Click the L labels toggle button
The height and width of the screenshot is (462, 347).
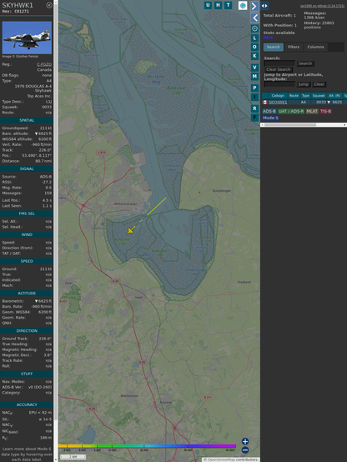[254, 38]
